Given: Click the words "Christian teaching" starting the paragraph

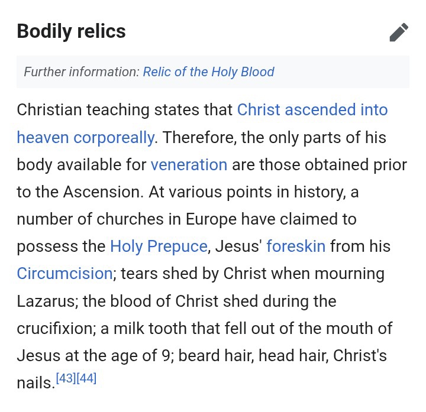Looking at the screenshot, I should (86, 110).
